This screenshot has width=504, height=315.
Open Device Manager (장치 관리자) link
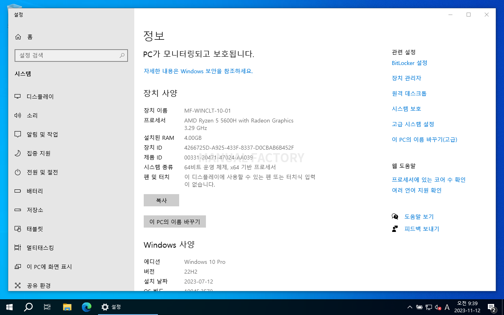tap(406, 78)
